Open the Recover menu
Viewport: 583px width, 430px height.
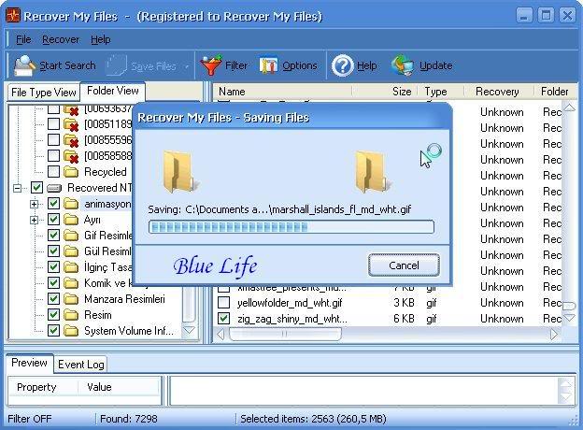coord(61,39)
